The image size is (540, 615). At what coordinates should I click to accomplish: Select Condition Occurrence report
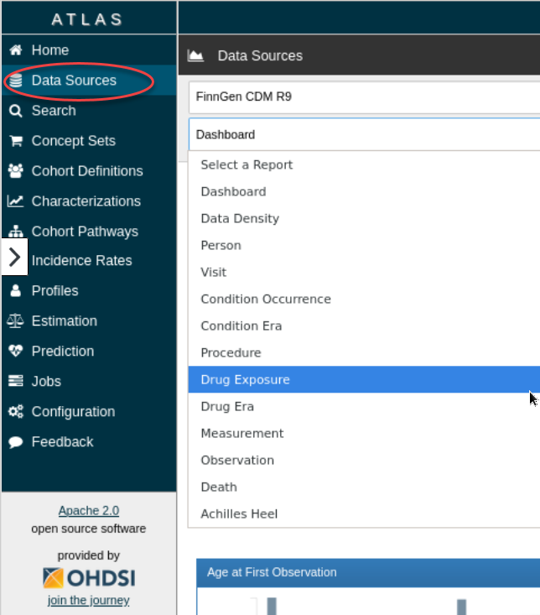(x=364, y=299)
